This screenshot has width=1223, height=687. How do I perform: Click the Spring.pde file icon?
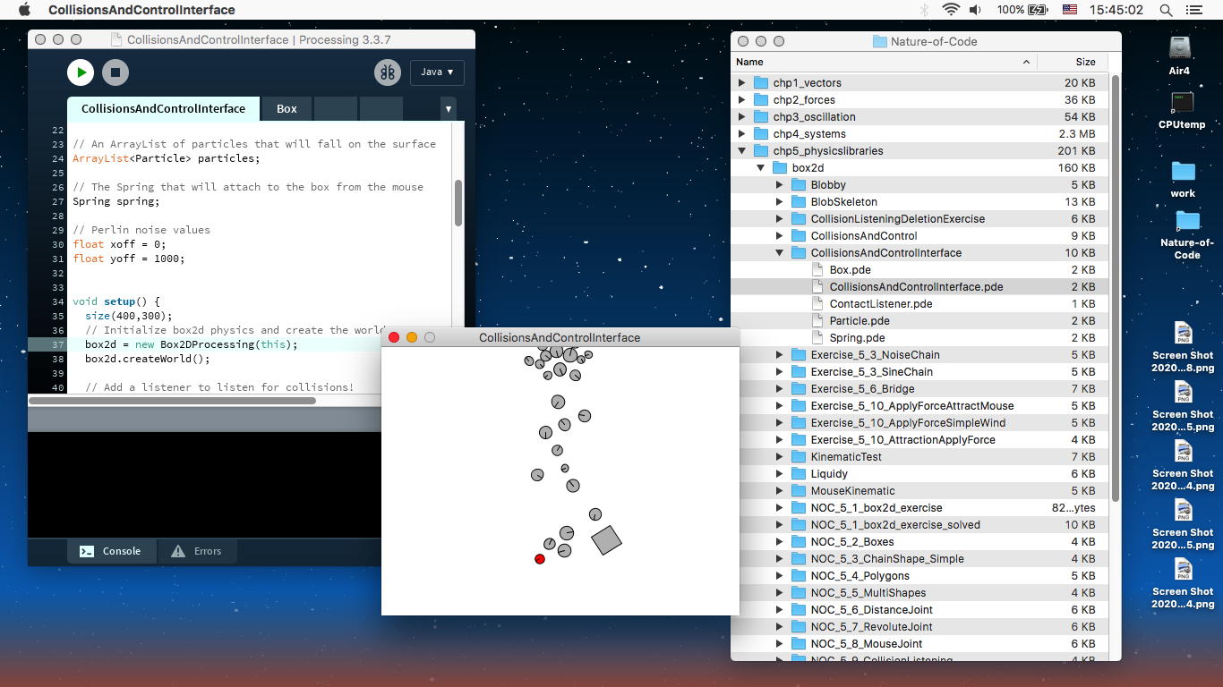point(817,338)
